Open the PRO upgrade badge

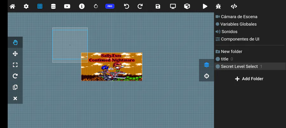click(x=110, y=6)
